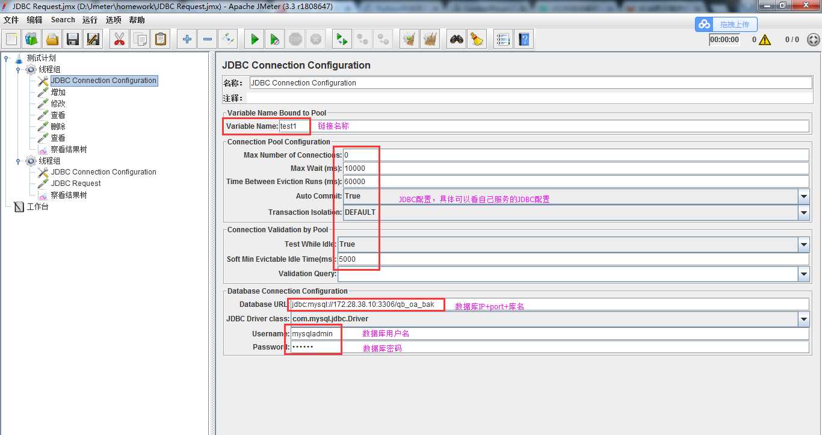Select the highlighted JDBC Connection Configuration tree node
Image resolution: width=822 pixels, height=435 pixels.
click(104, 81)
